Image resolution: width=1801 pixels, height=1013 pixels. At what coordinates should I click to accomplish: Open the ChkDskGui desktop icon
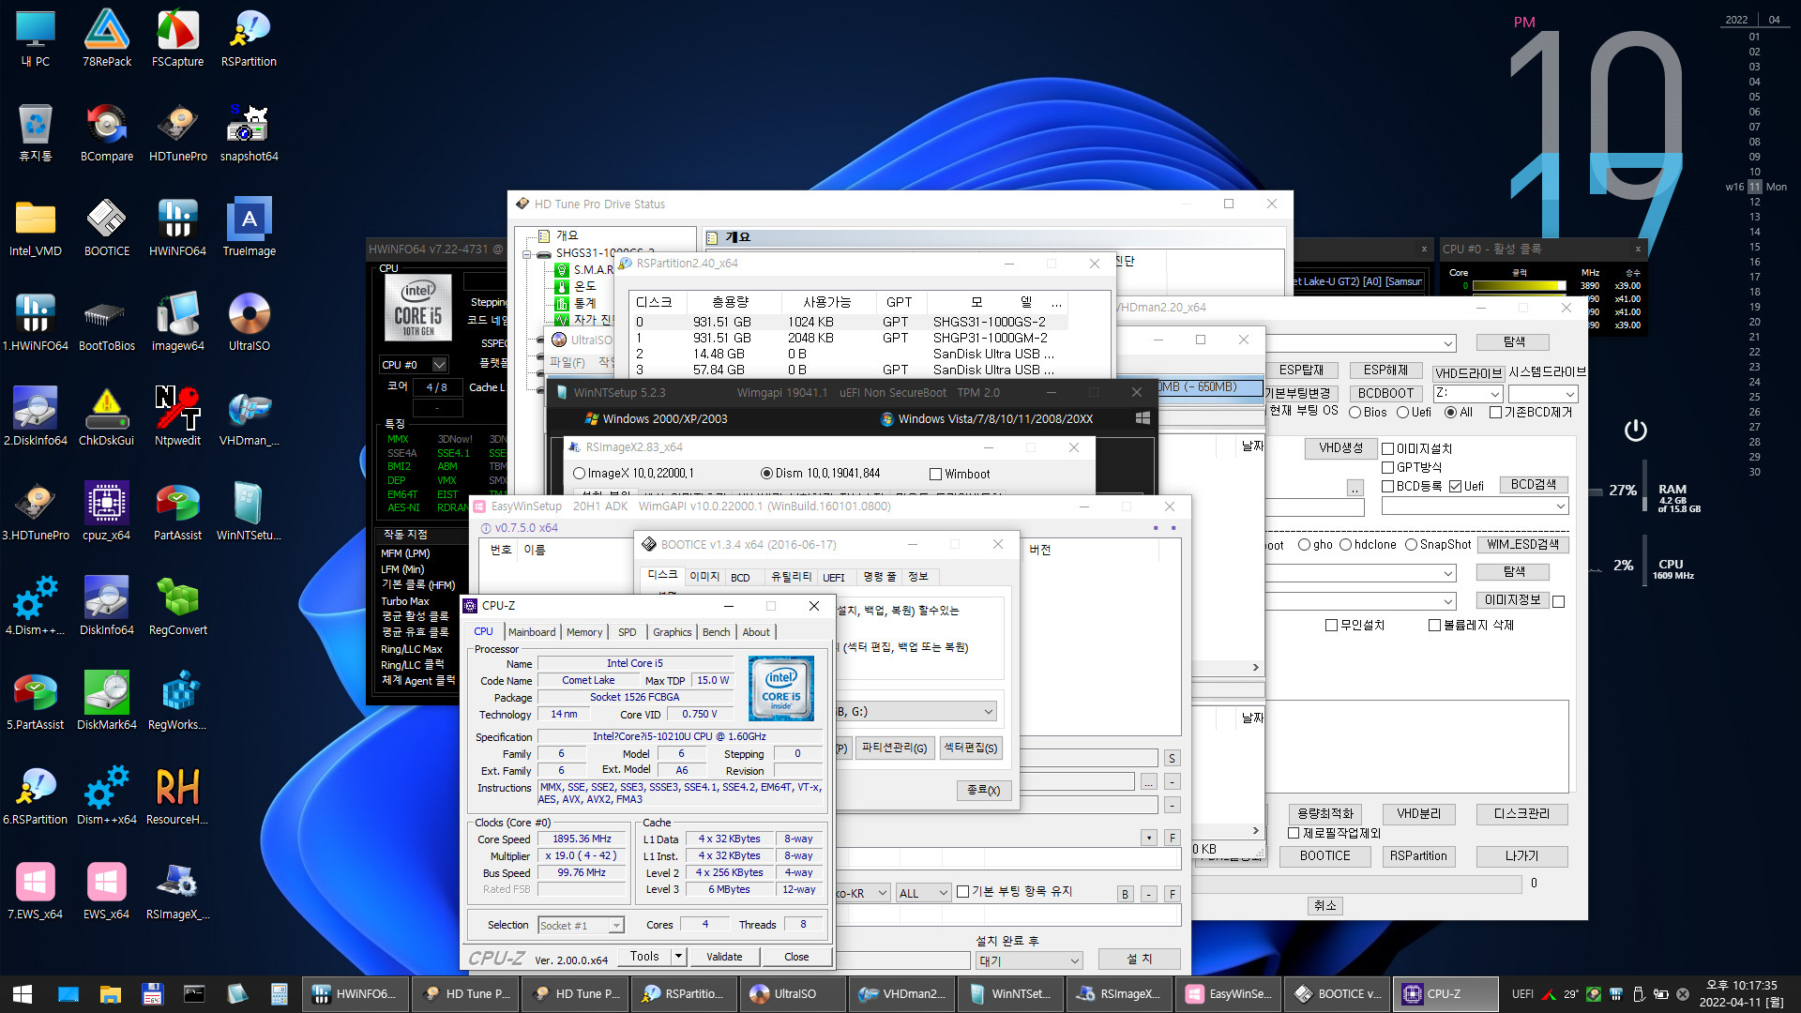[107, 417]
